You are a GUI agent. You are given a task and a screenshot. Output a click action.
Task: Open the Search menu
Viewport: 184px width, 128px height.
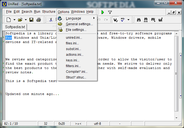[x=27, y=12]
